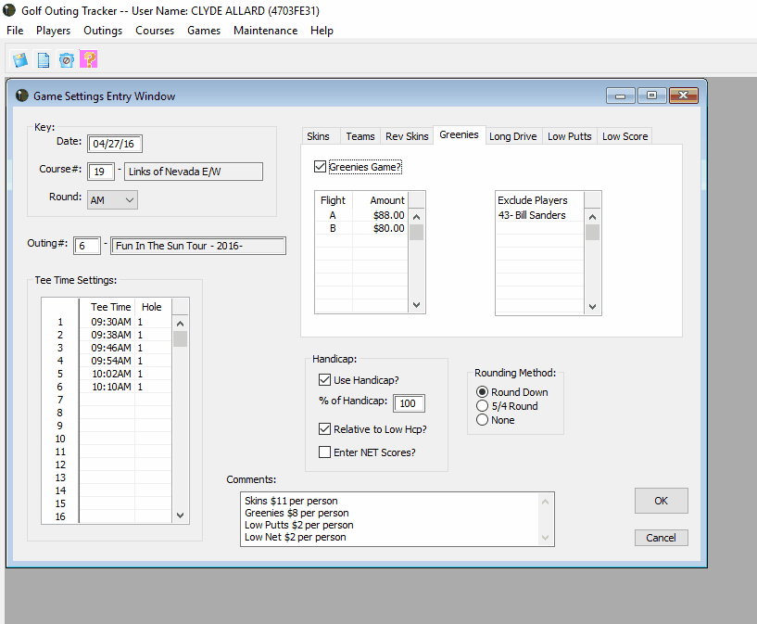Maximize the Game Settings Entry Window

651,96
